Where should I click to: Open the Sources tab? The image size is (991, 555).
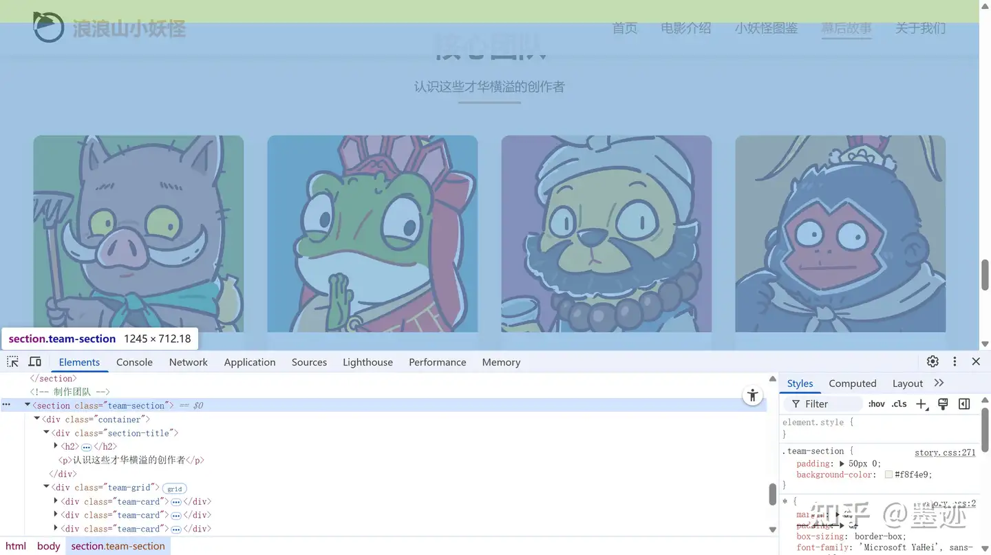coord(309,362)
